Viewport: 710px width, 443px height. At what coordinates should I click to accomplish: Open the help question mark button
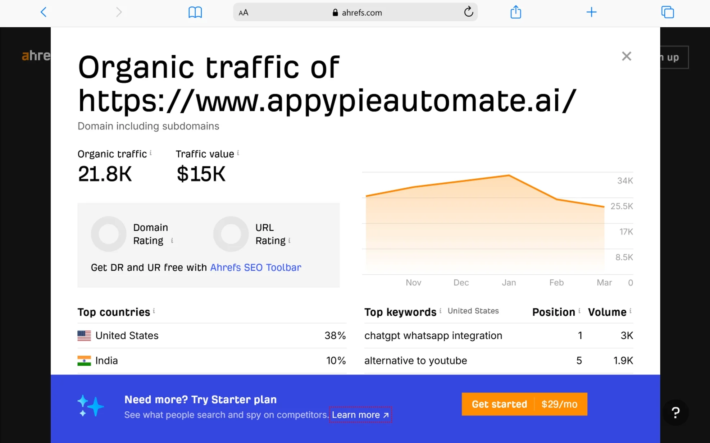(675, 412)
